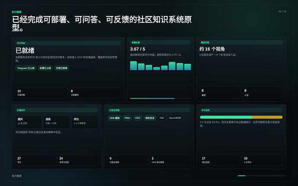298x186 pixels.
Task: Click the "反馈已上线" status chip
Action: pyautogui.click(x=45, y=68)
